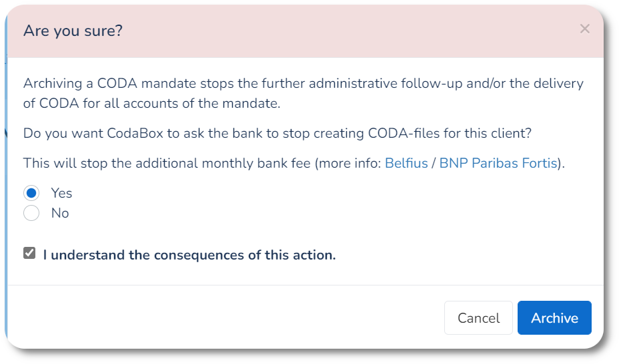
Task: Open the Belfius info link
Action: click(406, 163)
